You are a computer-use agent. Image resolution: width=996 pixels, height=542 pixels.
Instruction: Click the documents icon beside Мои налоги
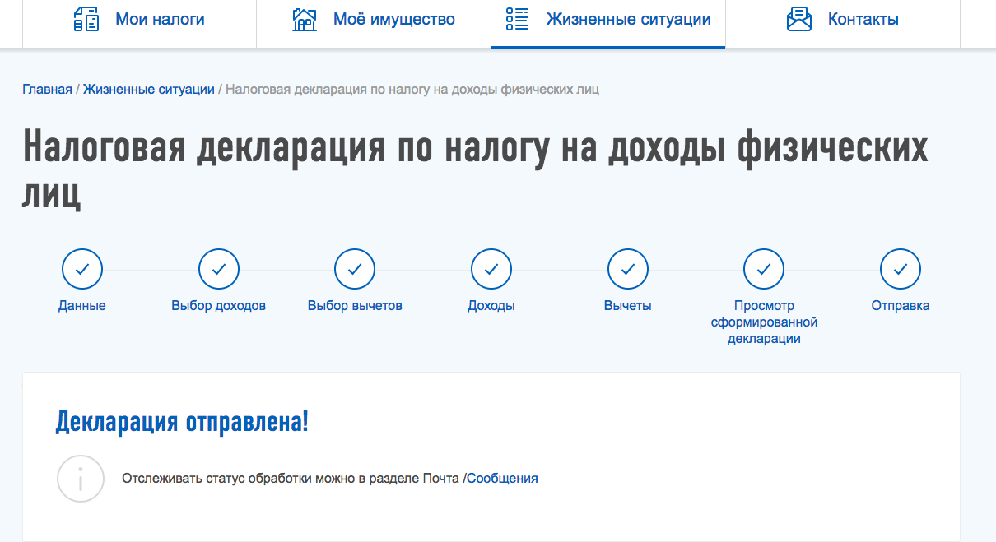pos(86,19)
